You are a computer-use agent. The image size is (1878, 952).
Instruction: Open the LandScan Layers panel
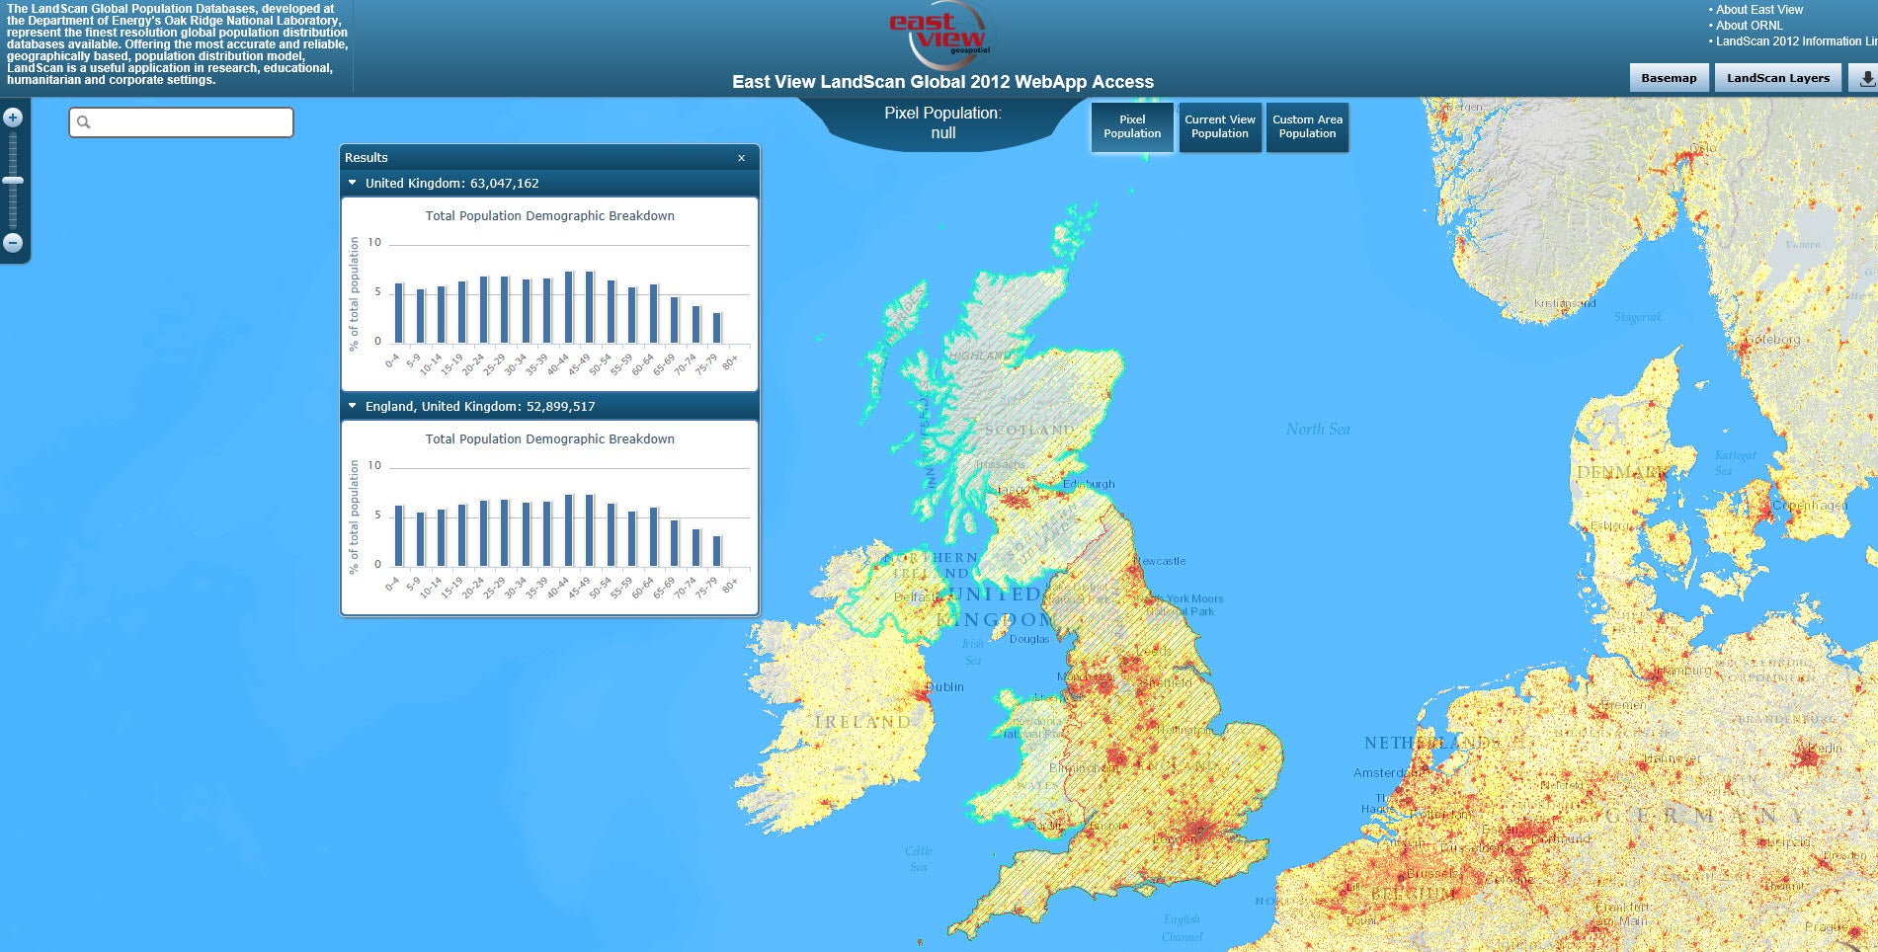coord(1777,77)
